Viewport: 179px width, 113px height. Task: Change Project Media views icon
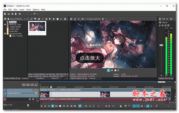click(65, 19)
